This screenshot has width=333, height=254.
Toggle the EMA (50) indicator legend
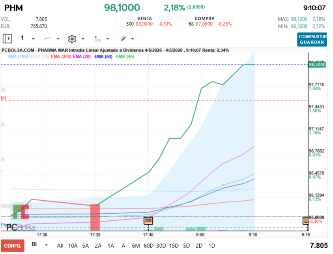(103, 56)
